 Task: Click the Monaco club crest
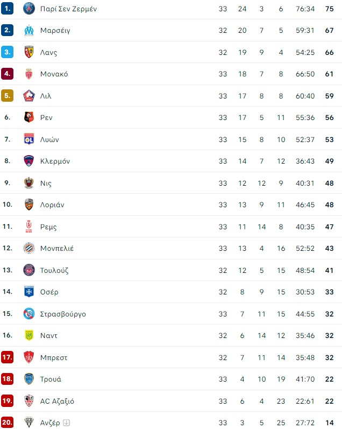pos(29,74)
